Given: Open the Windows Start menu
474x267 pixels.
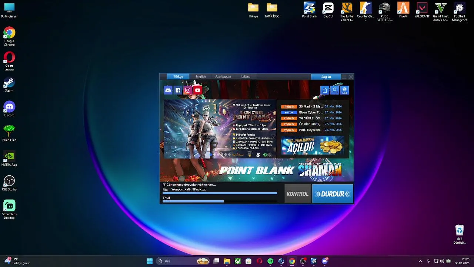Looking at the screenshot, I should click(x=150, y=261).
